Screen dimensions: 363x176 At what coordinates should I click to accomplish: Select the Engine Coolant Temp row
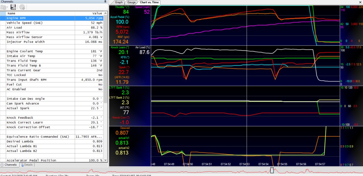[x=52, y=51]
